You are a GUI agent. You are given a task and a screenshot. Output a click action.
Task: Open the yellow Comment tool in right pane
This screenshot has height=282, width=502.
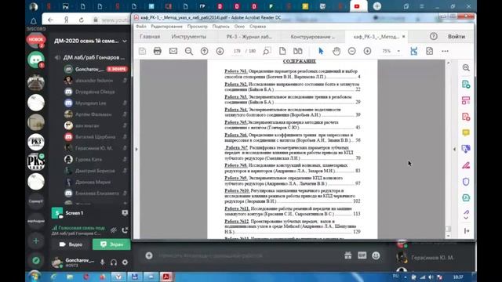466,132
